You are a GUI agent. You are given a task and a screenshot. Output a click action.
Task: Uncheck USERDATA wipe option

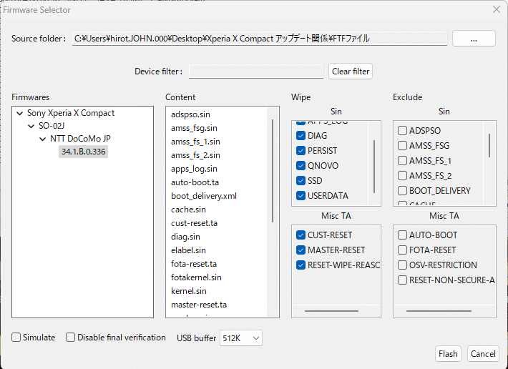[x=301, y=196]
